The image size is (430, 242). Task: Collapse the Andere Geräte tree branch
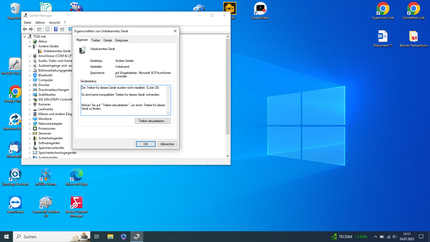(x=30, y=46)
